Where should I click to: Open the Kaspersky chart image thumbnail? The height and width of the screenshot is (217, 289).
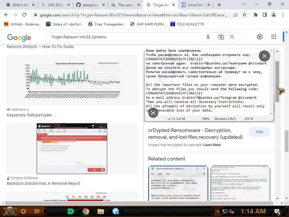72,80
